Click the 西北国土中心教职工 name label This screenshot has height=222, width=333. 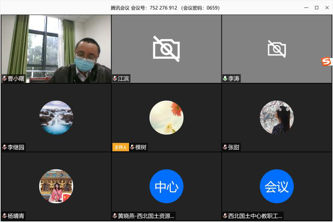pyautogui.click(x=255, y=216)
